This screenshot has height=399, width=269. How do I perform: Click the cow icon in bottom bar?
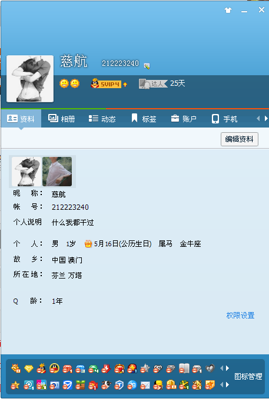pyautogui.click(x=107, y=385)
